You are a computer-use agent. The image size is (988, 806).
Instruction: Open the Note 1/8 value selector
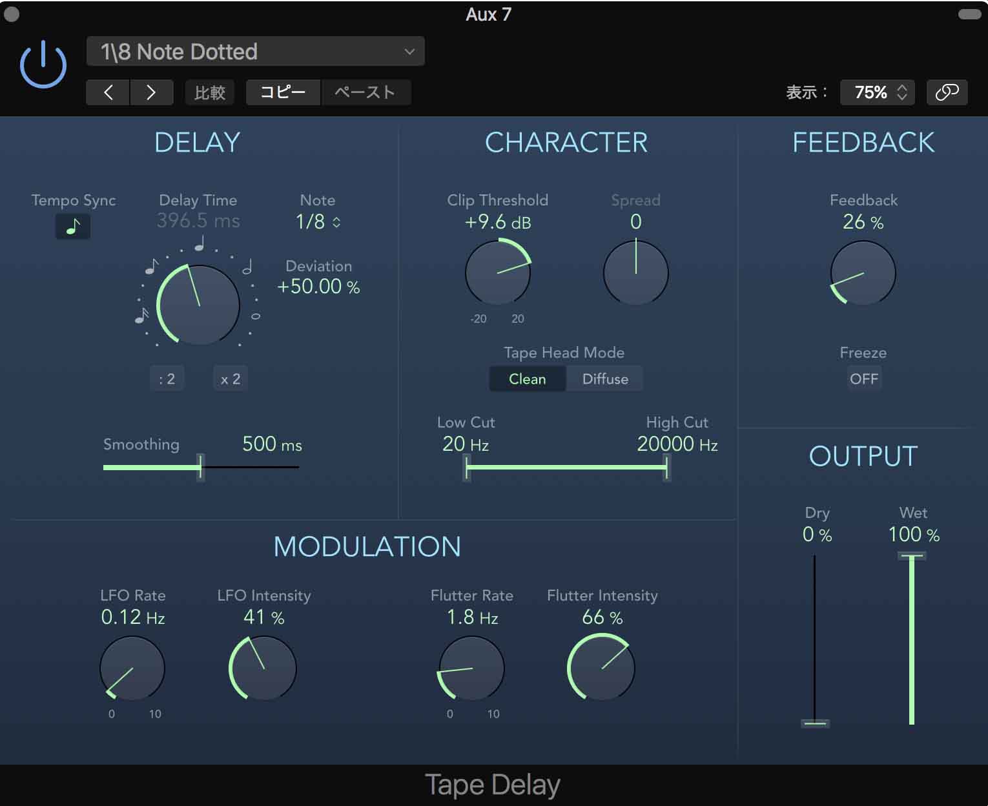click(318, 222)
